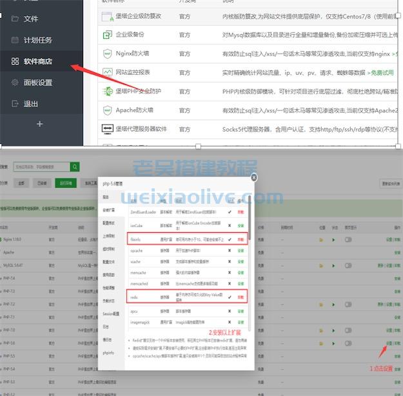Click PHP-5.5 in the software list

coord(9,356)
